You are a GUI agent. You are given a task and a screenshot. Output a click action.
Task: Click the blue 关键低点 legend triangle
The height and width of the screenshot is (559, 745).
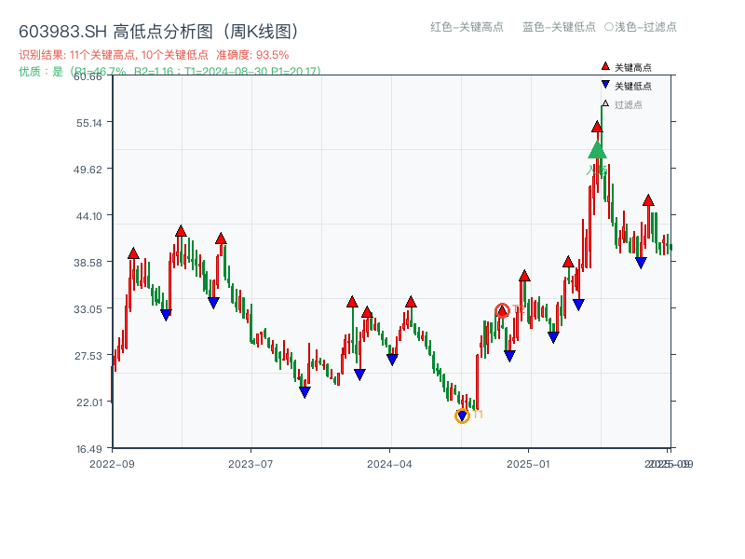[605, 85]
